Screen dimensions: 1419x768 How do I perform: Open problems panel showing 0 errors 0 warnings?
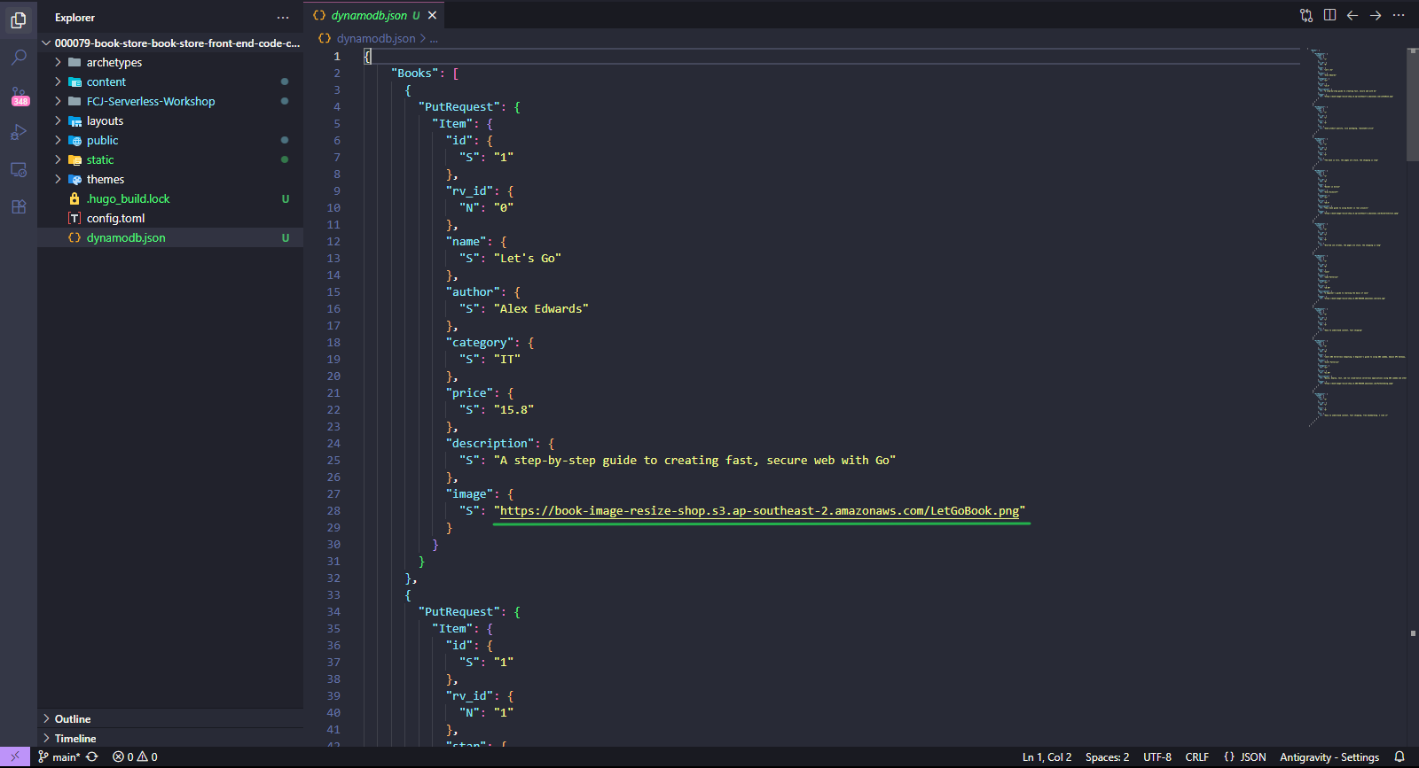pos(135,757)
